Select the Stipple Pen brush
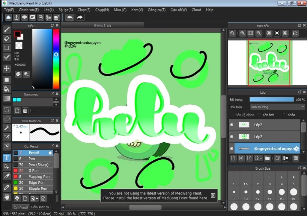The height and width of the screenshot is (216, 307). pyautogui.click(x=33, y=188)
